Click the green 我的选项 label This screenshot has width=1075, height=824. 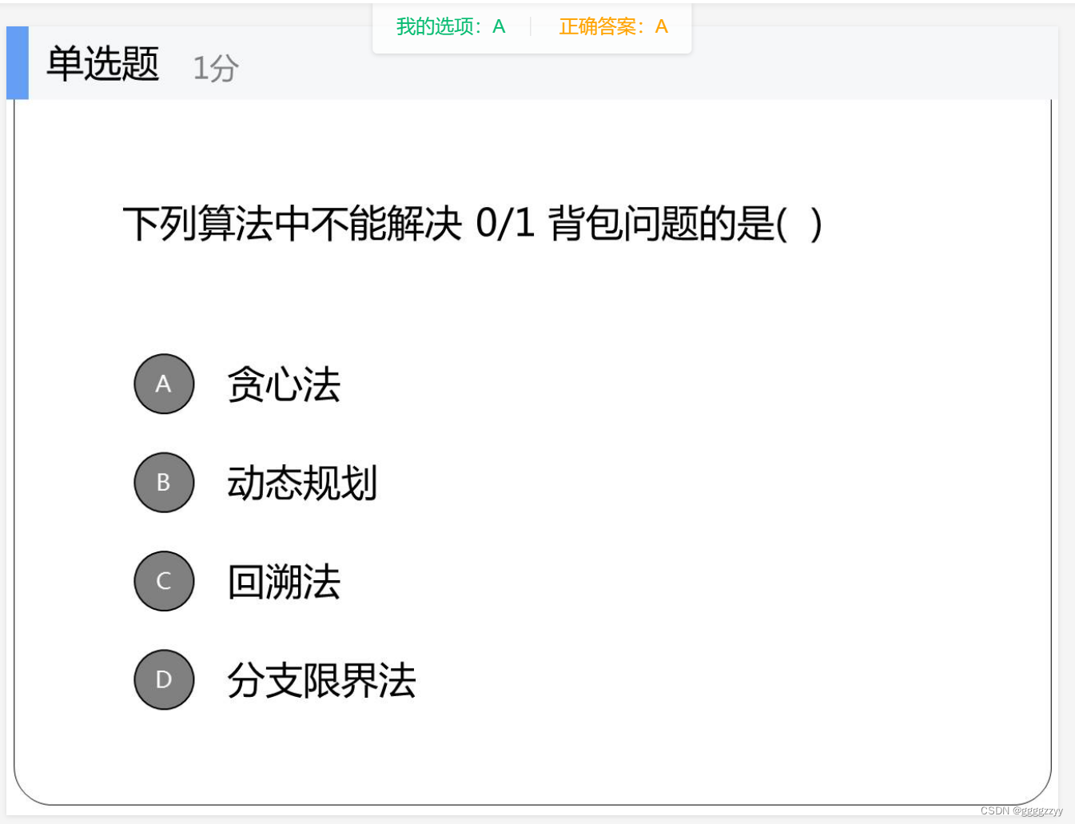click(436, 26)
